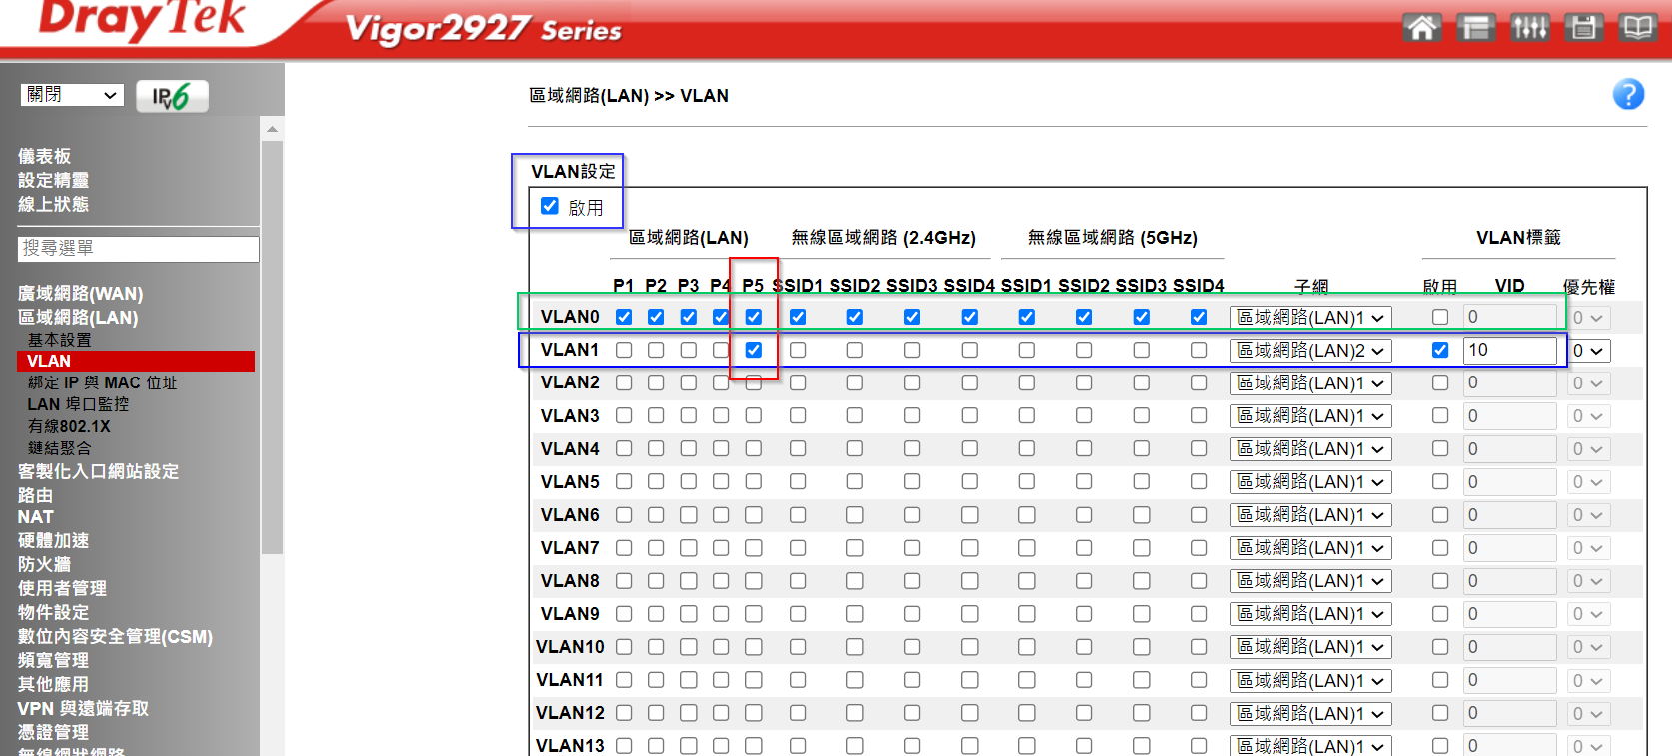Toggle the VLAN 啟用 enable checkbox
This screenshot has height=756, width=1672.
(x=550, y=206)
